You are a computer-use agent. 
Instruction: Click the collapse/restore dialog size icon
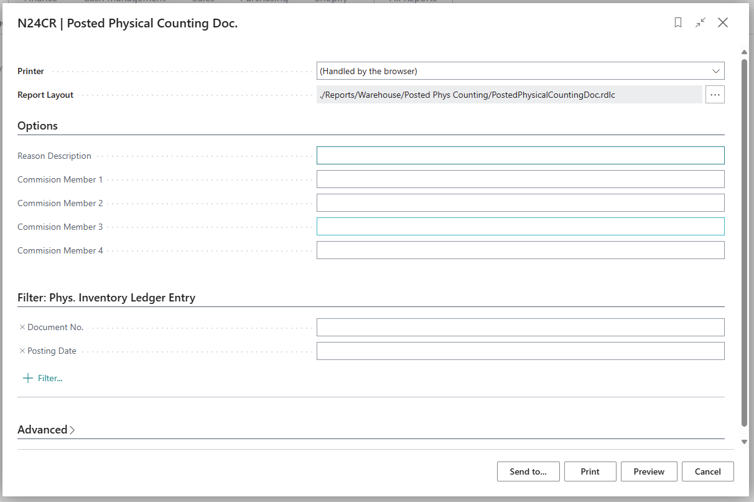[x=700, y=23]
